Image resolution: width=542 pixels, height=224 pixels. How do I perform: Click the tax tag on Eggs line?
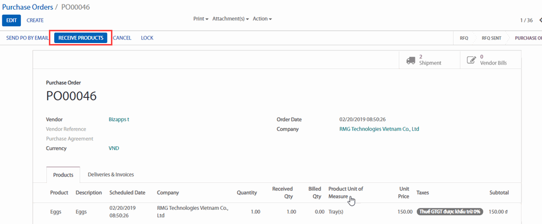click(450, 212)
